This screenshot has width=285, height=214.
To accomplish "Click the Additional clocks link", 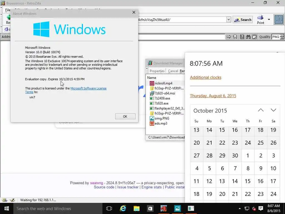I will point(206,77).
